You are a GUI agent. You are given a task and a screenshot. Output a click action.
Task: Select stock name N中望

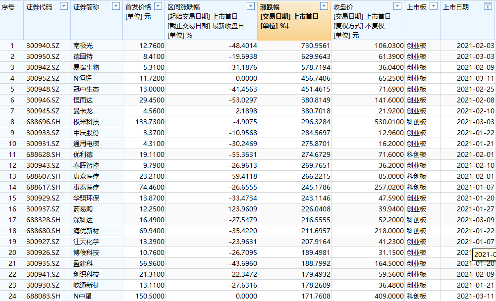pos(83,296)
